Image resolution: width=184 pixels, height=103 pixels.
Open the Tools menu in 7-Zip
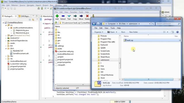[81, 12]
